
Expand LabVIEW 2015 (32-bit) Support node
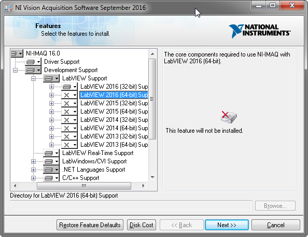51,103
